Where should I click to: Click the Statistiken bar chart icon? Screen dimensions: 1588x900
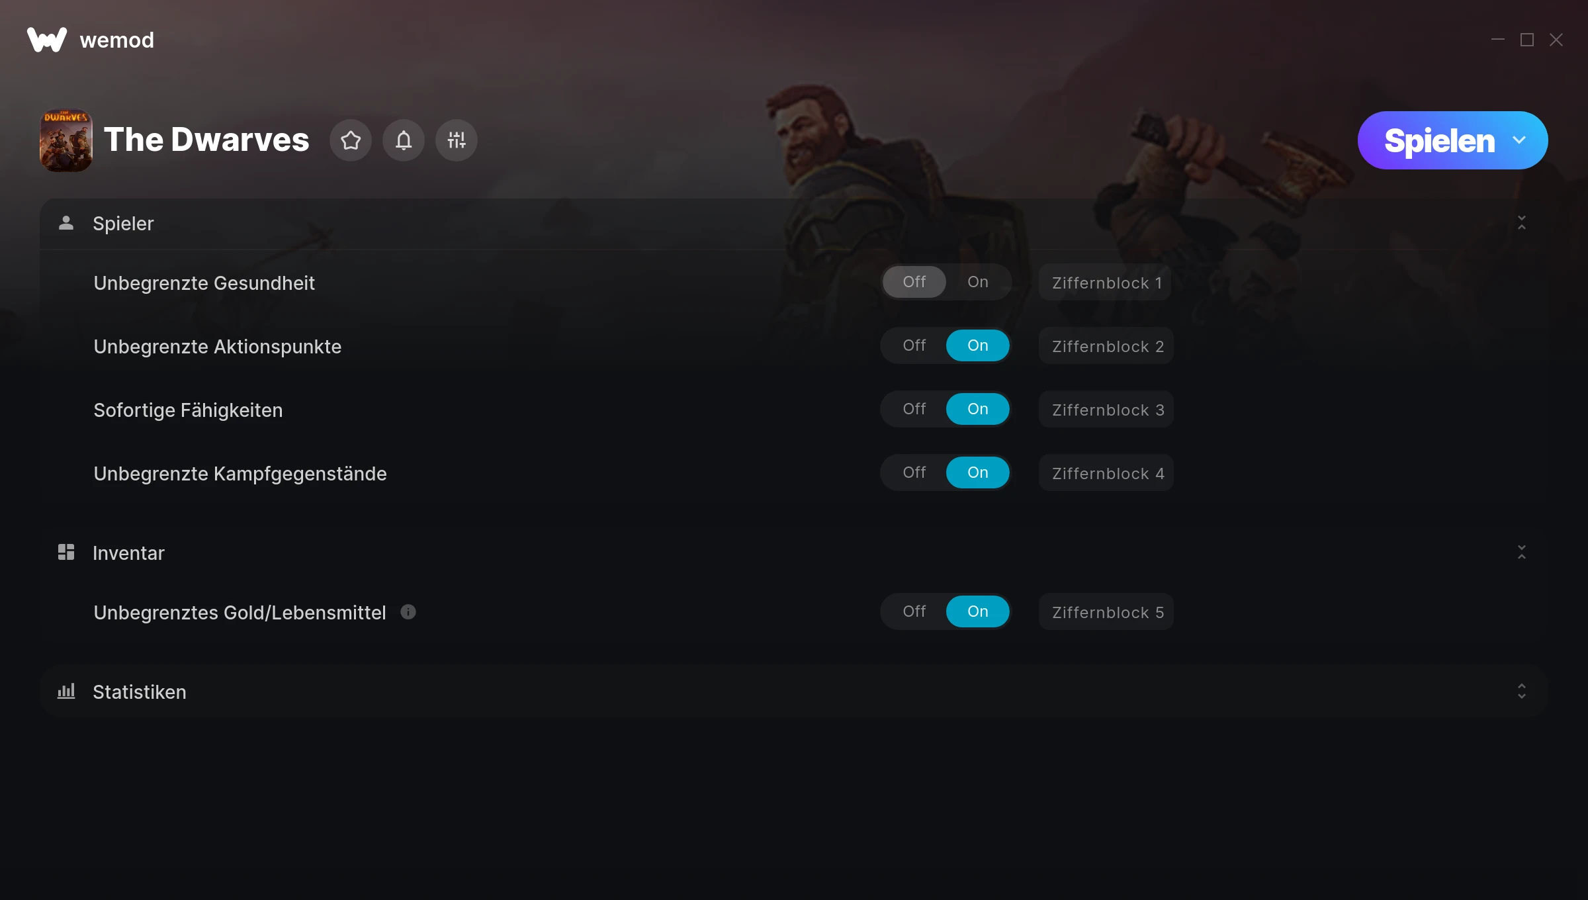click(66, 692)
